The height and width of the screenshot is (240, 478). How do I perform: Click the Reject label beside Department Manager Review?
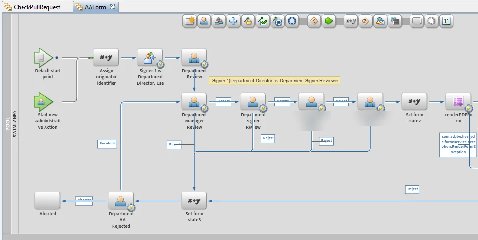pyautogui.click(x=174, y=144)
